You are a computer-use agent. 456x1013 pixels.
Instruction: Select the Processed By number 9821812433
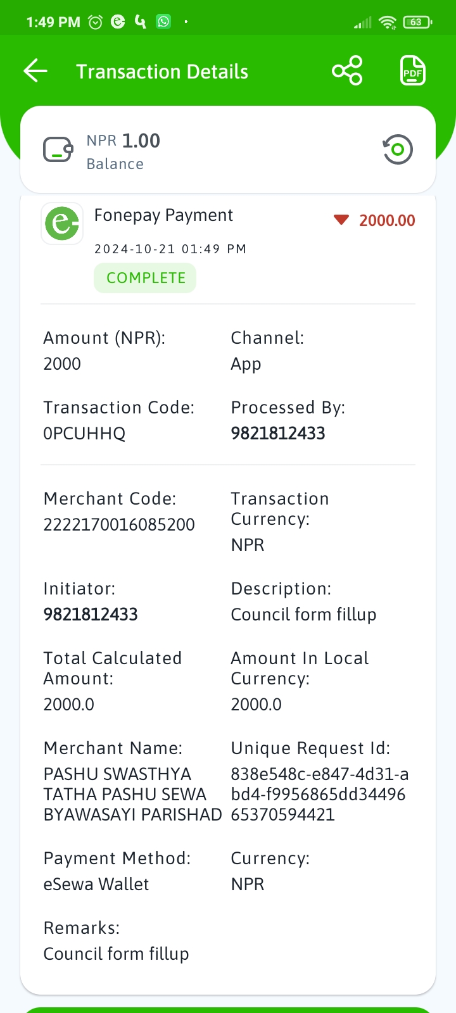[278, 434]
